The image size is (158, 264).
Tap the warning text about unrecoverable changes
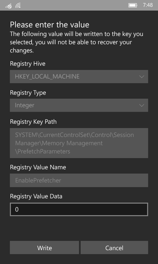(x=77, y=42)
